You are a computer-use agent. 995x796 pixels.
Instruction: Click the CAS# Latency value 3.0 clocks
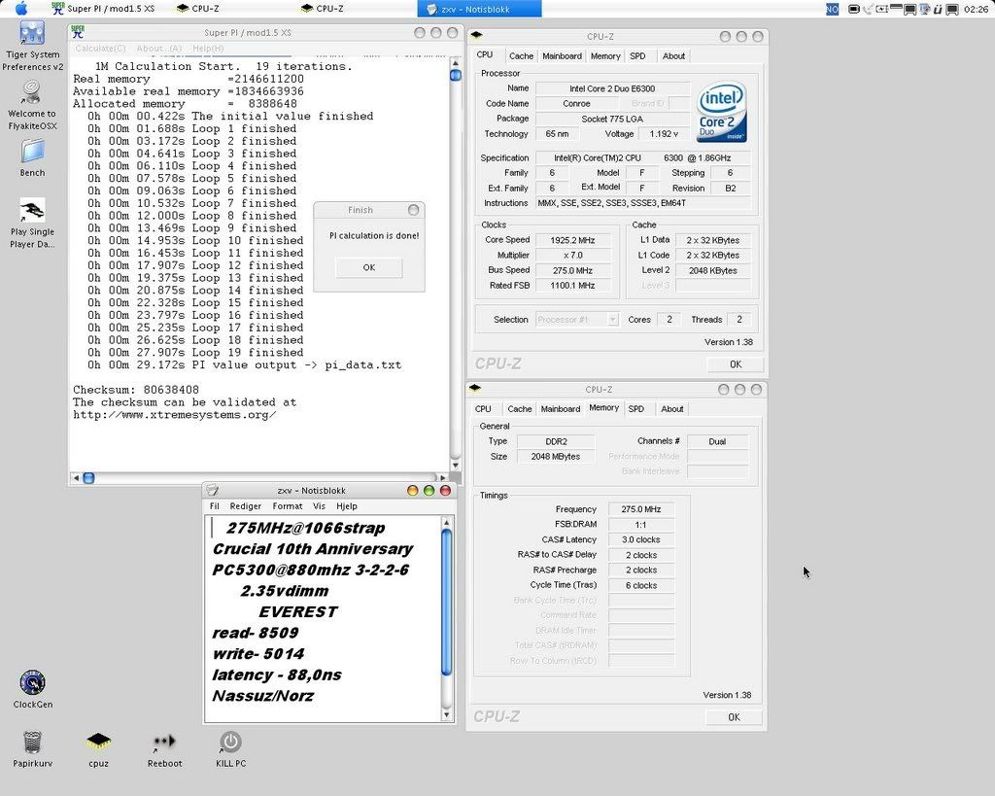(x=641, y=539)
